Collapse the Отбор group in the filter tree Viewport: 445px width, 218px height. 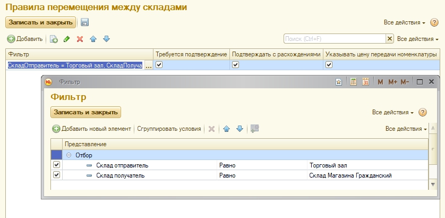(x=69, y=155)
